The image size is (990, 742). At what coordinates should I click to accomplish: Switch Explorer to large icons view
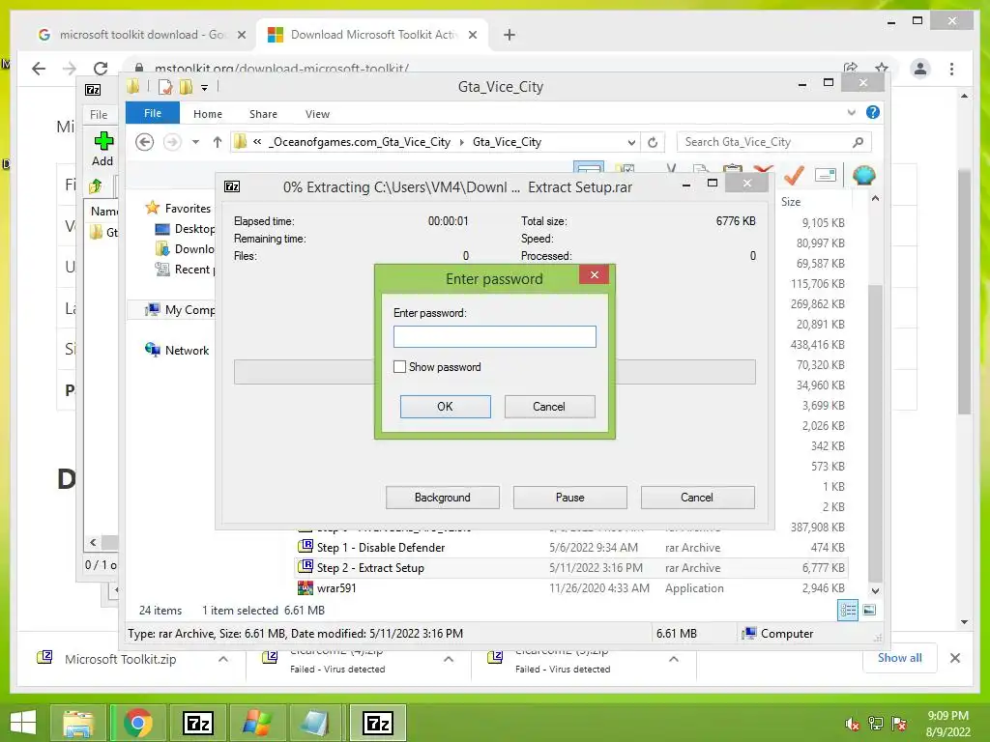(869, 610)
